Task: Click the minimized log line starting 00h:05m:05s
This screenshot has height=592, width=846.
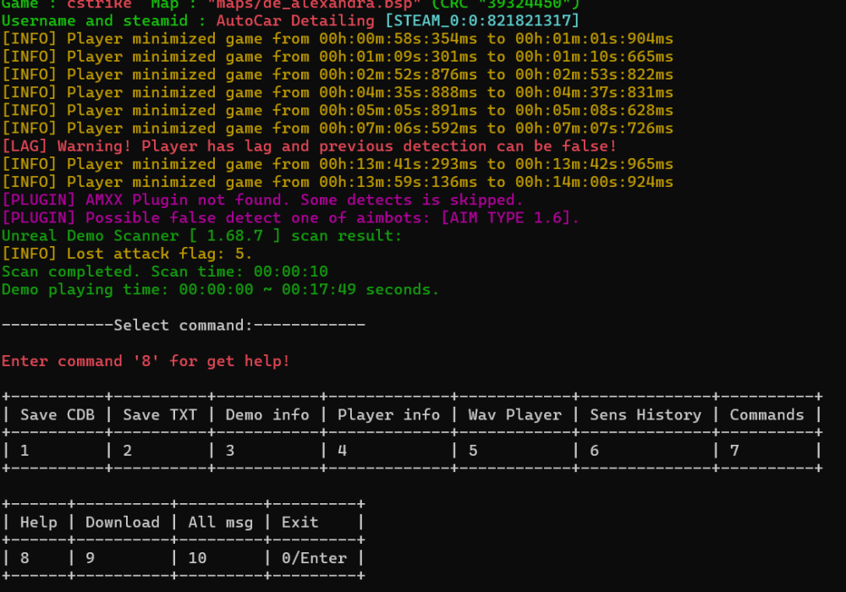Action: 338,110
